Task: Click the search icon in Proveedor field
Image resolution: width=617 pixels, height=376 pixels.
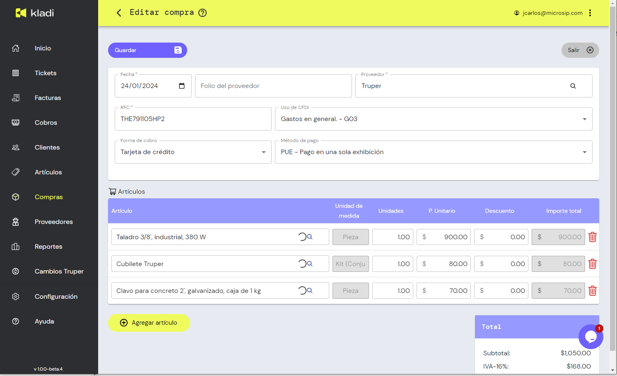Action: (x=573, y=86)
